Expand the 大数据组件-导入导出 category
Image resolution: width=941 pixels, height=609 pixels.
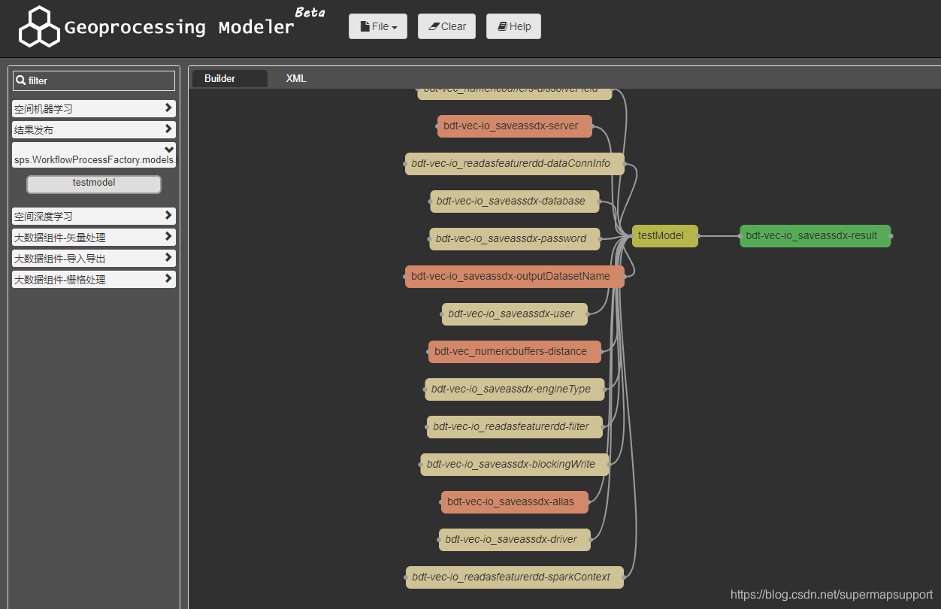coord(94,259)
